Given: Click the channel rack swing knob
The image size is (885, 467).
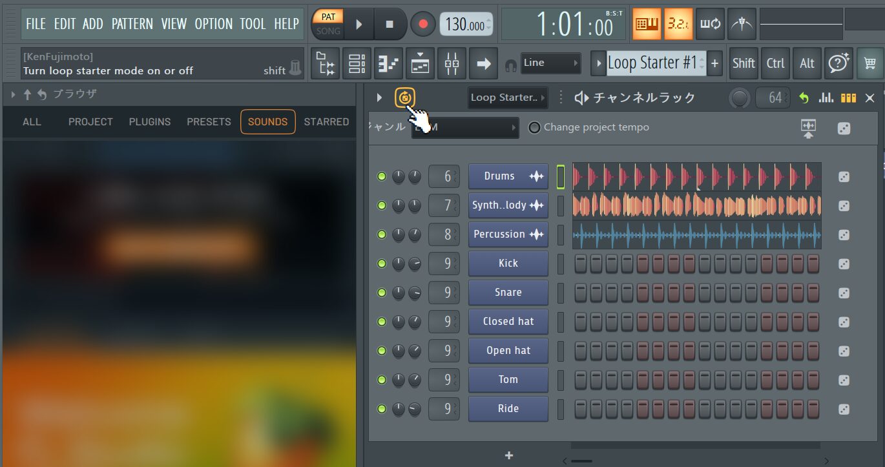Looking at the screenshot, I should [740, 98].
